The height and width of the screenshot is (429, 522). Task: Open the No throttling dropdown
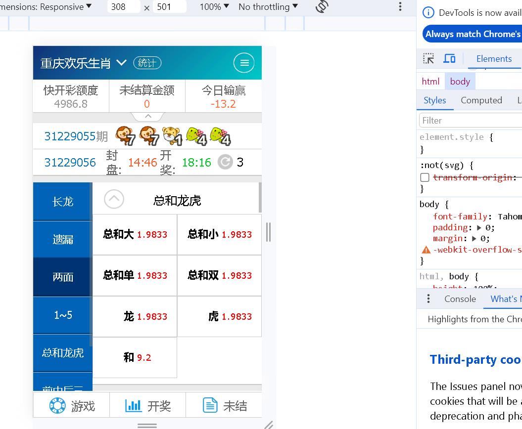click(268, 6)
